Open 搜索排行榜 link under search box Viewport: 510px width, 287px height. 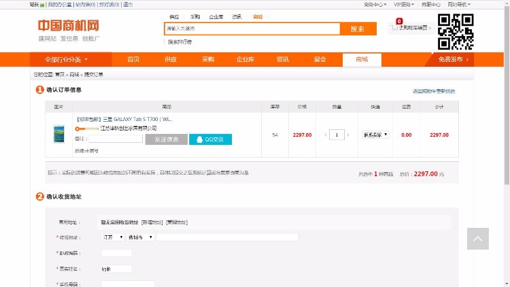pos(180,41)
